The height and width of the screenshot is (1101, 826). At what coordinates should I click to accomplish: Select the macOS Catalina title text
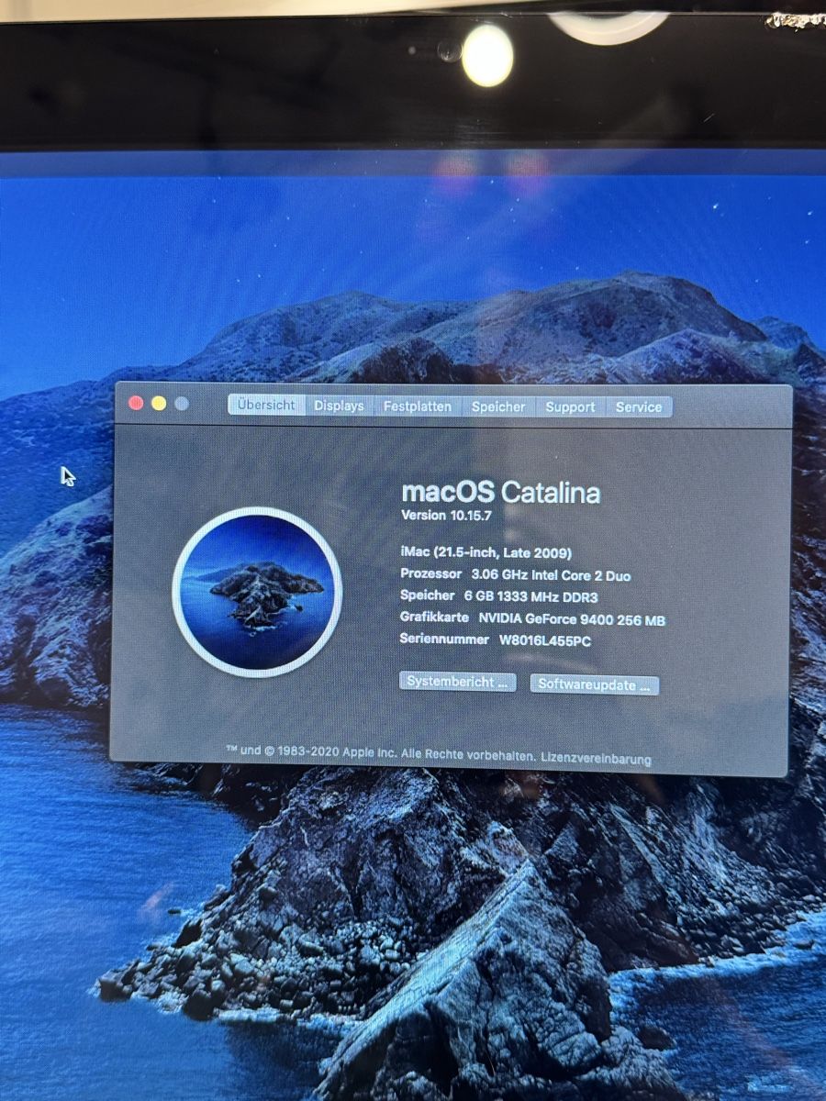tap(501, 493)
